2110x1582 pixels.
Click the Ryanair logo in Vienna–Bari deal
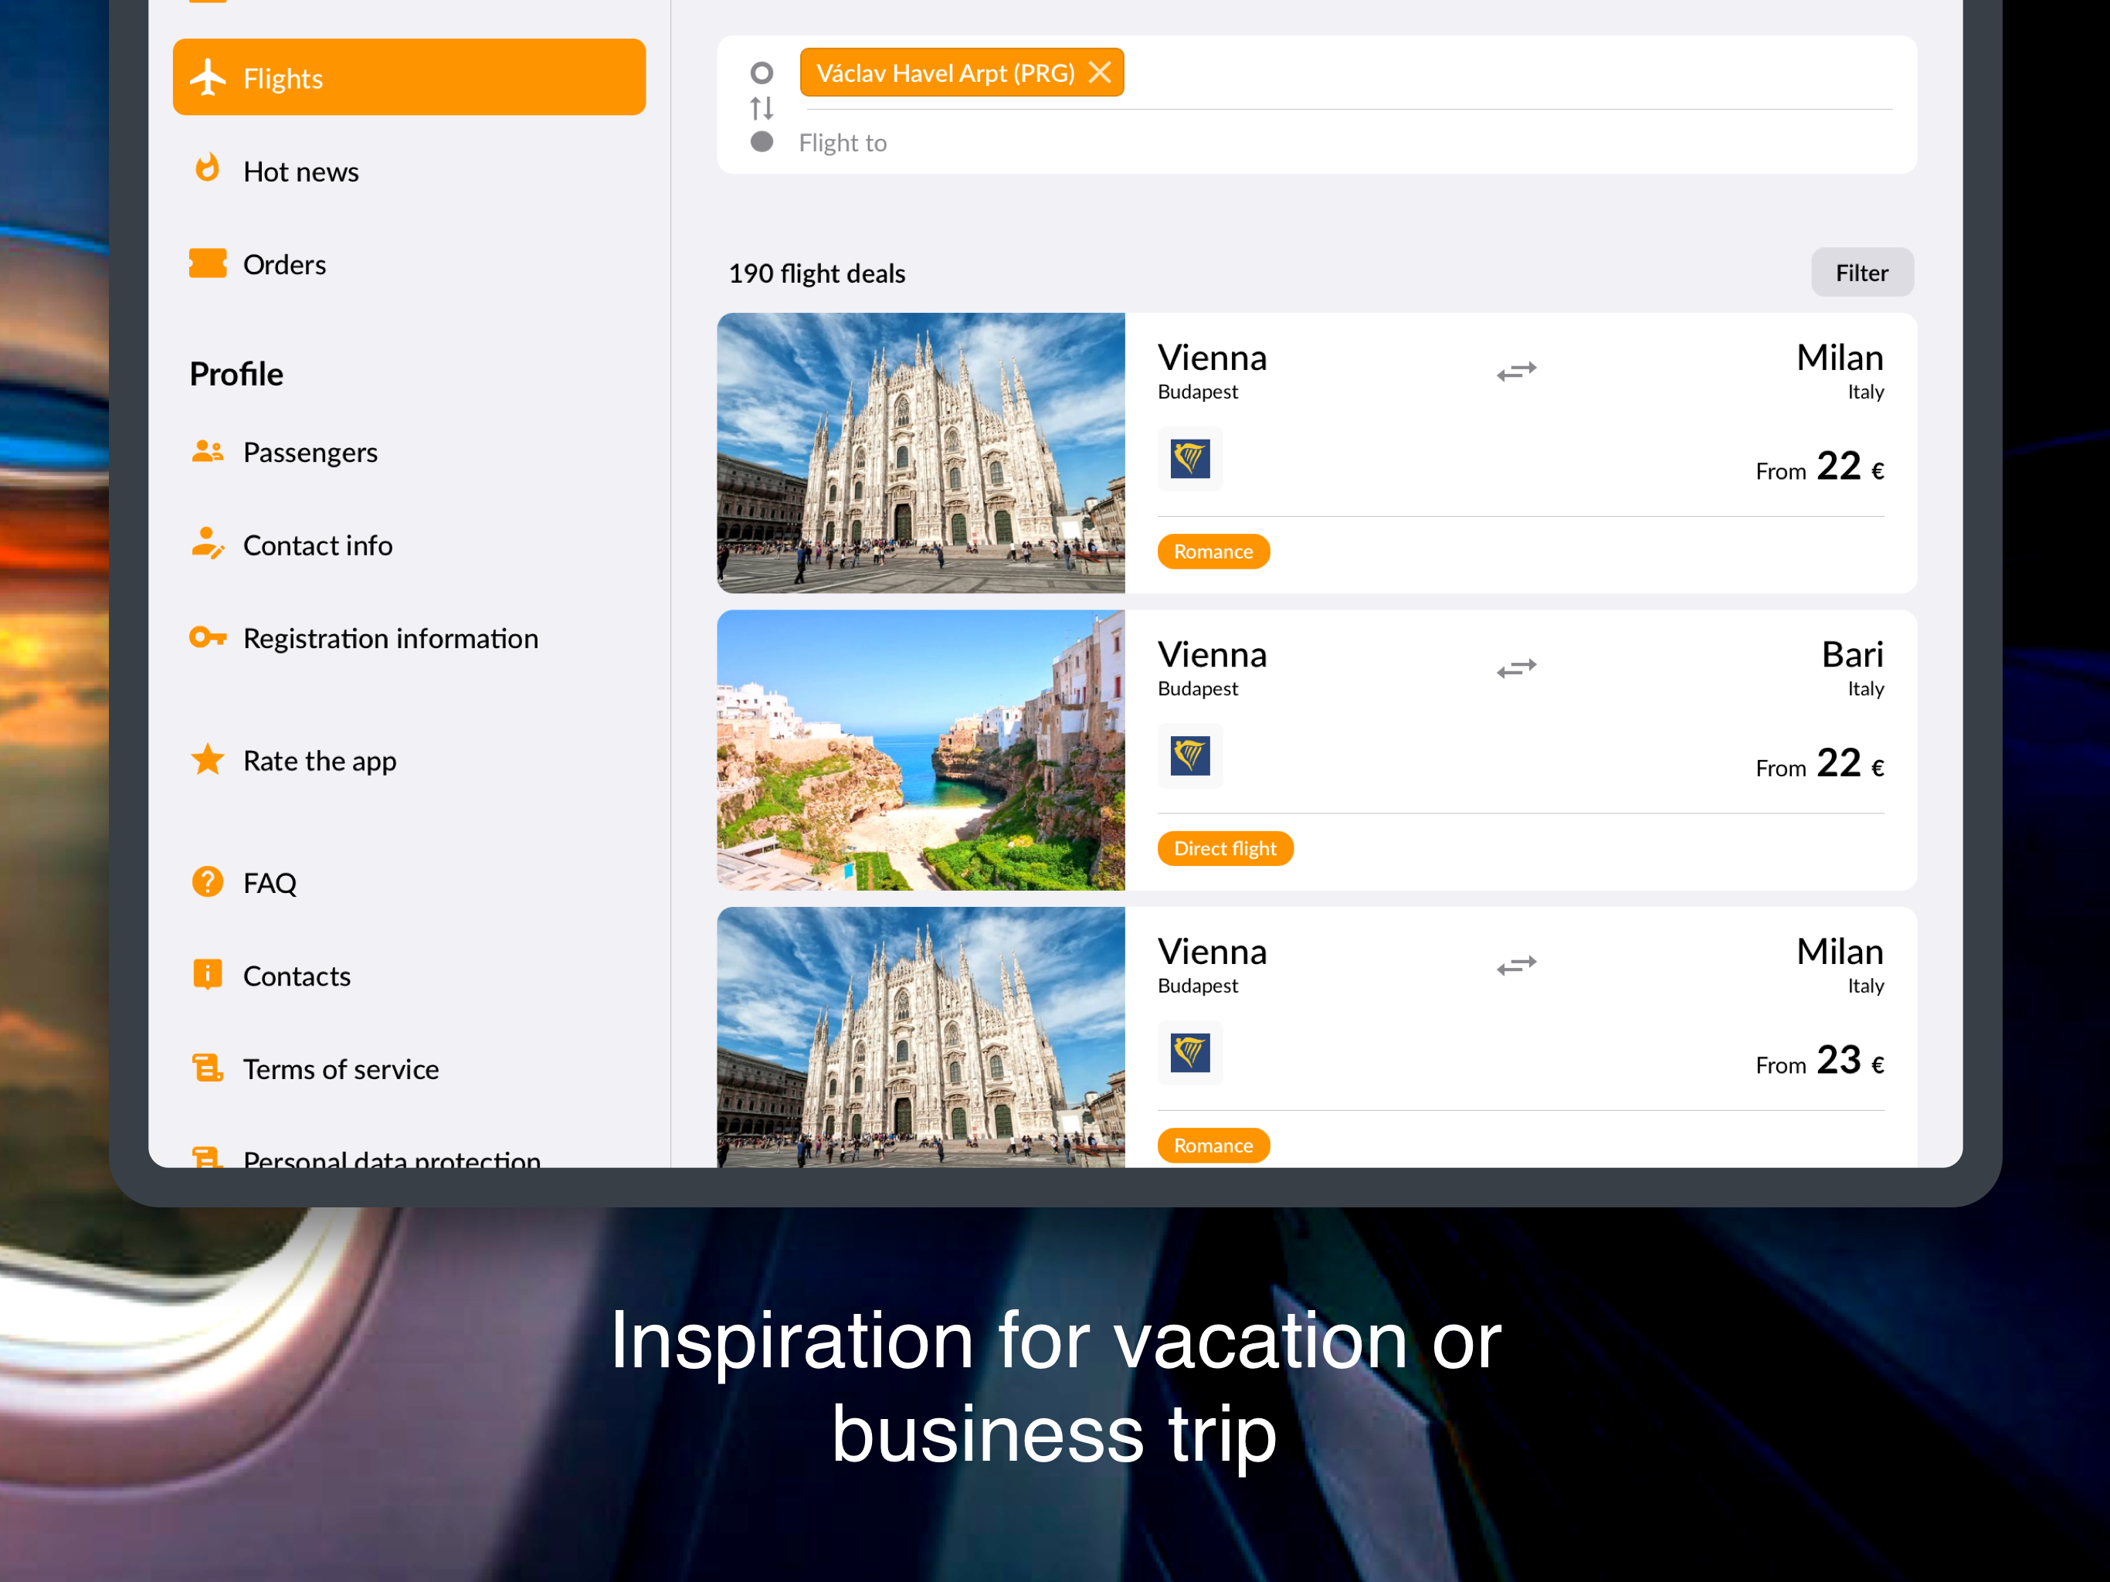pyautogui.click(x=1189, y=755)
